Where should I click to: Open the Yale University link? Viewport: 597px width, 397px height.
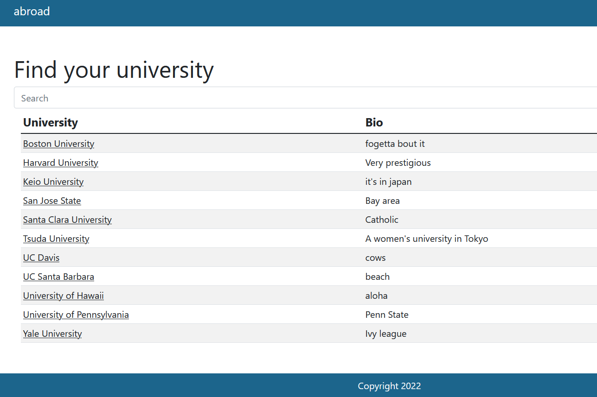coord(52,334)
